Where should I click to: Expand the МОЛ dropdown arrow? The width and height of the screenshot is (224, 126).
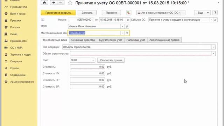[122, 27]
